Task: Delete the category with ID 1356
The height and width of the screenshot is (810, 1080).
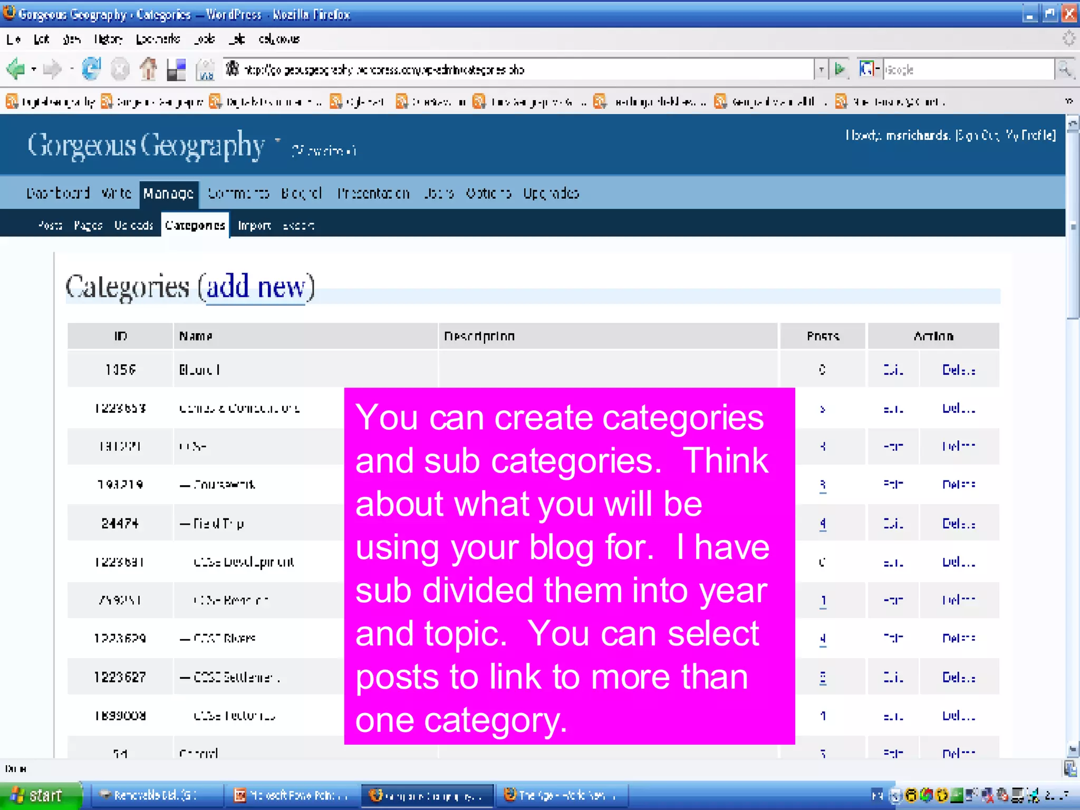Action: tap(959, 370)
